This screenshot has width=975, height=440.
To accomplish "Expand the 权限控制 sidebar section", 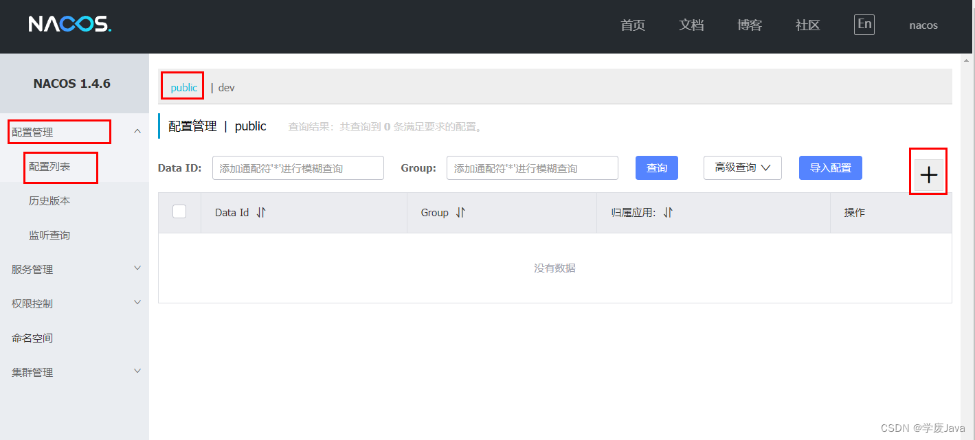I will tap(74, 303).
